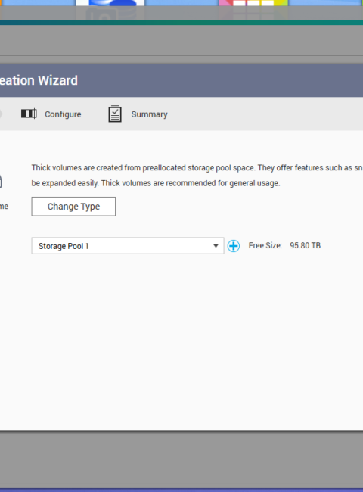Click the Free Size label
This screenshot has width=363, height=492.
(x=265, y=245)
